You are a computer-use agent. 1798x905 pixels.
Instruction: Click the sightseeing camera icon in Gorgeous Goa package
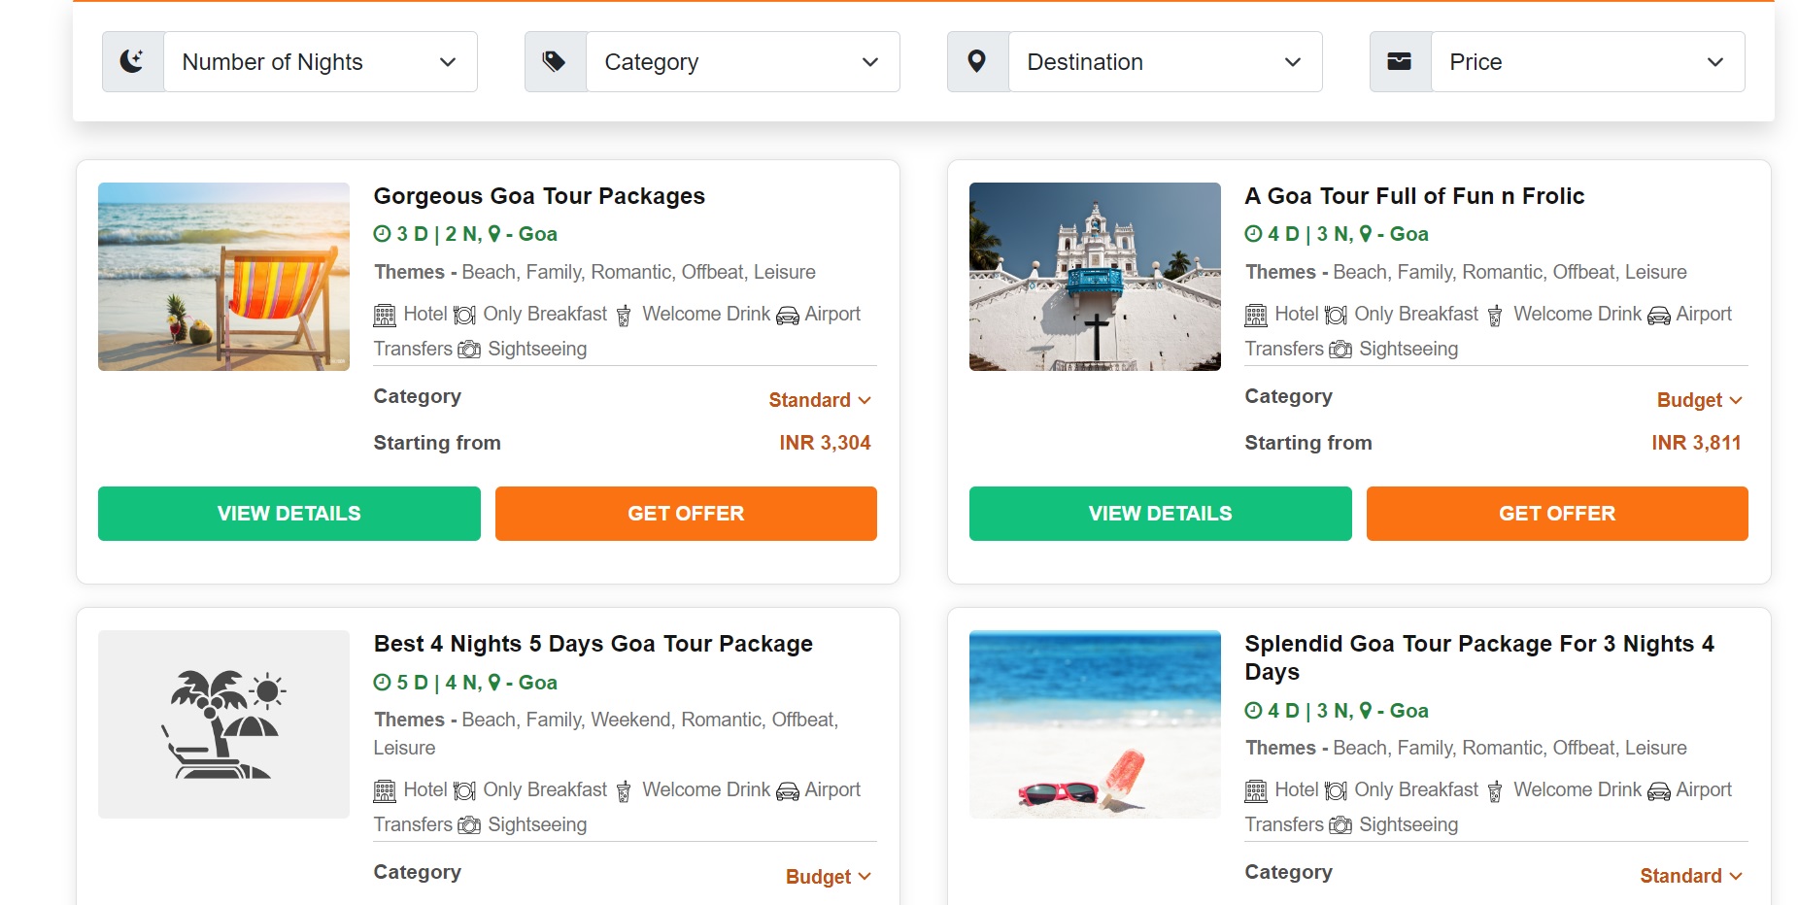[x=469, y=350]
